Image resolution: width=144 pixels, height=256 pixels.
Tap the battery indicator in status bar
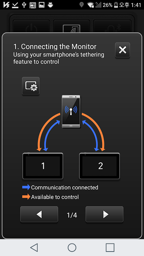point(116,5)
